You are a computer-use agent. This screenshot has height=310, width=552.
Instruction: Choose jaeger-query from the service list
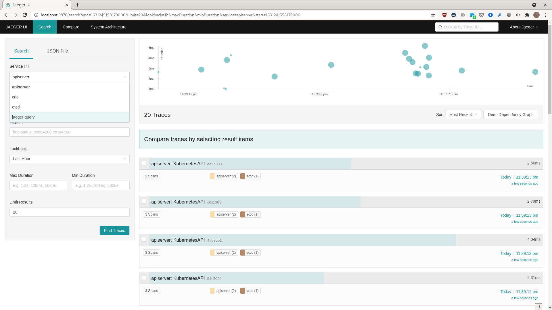(x=23, y=117)
